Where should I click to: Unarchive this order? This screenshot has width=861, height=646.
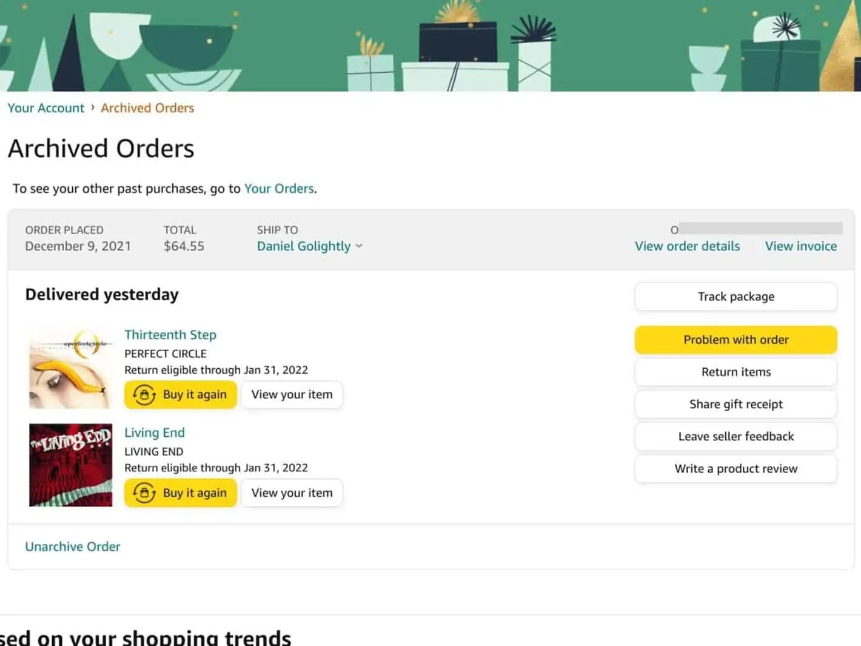coord(72,547)
